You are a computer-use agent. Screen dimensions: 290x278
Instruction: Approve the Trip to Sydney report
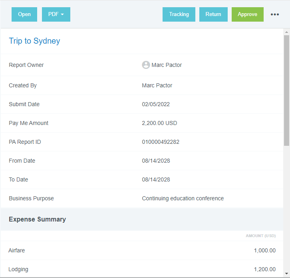(x=247, y=14)
